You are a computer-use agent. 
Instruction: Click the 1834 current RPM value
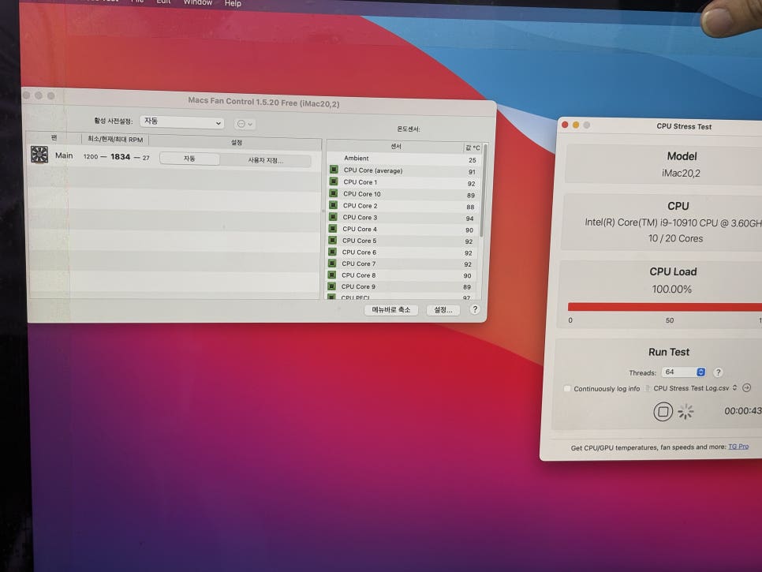point(120,156)
